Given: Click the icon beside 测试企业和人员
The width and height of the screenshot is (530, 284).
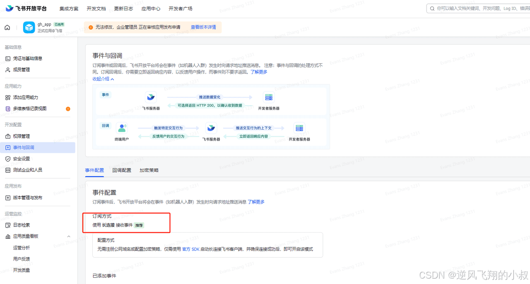Looking at the screenshot, I should [x=8, y=170].
